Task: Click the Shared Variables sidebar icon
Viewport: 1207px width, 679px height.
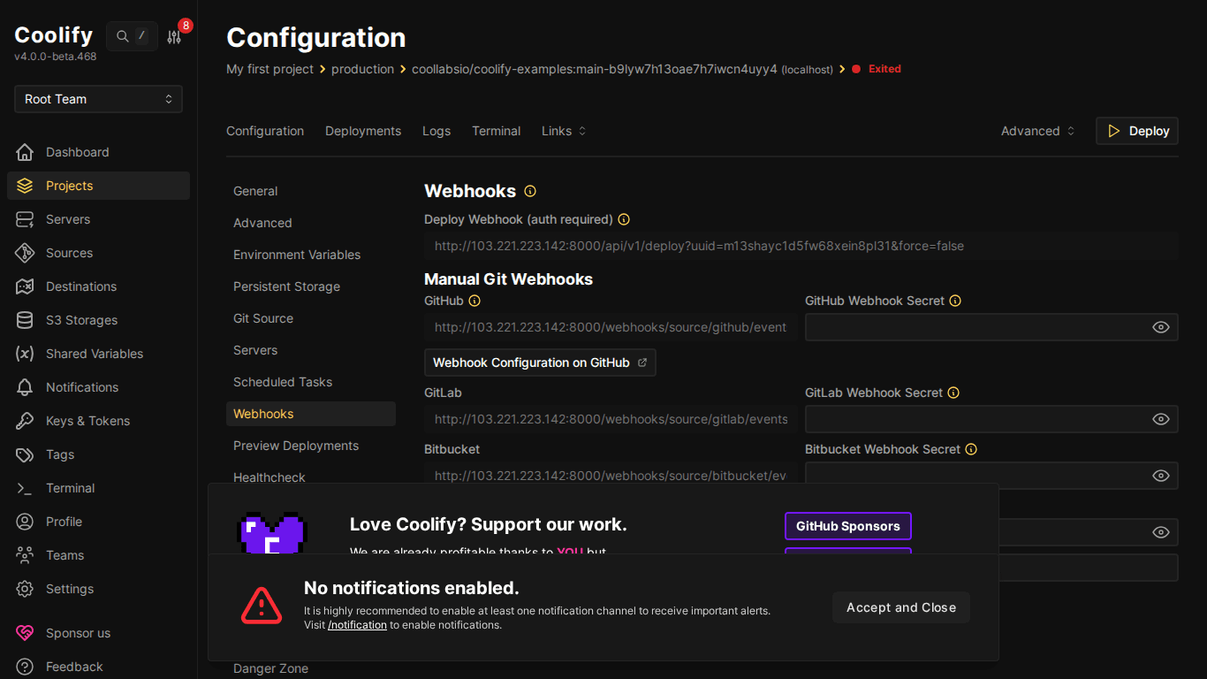Action: [25, 354]
